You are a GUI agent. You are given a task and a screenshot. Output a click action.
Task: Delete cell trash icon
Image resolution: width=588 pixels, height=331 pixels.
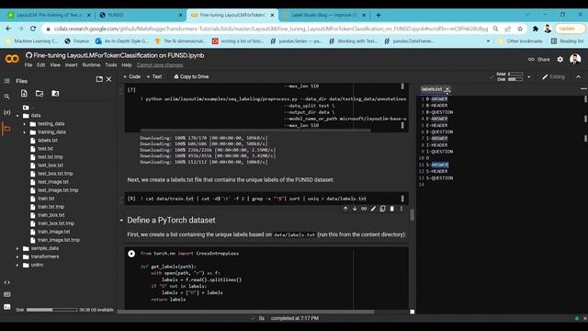click(392, 209)
